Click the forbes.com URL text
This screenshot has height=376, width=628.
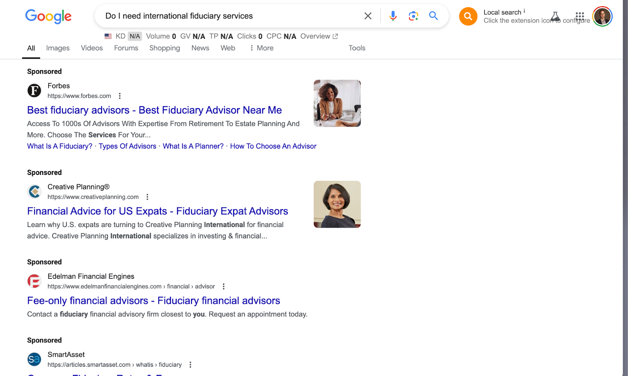pos(79,96)
